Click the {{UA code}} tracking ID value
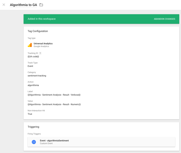This screenshot has width=181, height=153. point(33,57)
